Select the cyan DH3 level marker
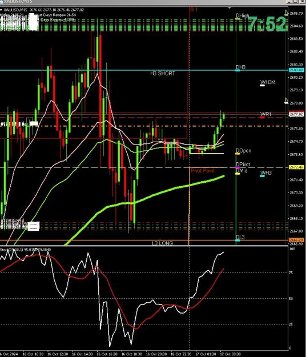Screen dimensions: 306x357 [237, 70]
